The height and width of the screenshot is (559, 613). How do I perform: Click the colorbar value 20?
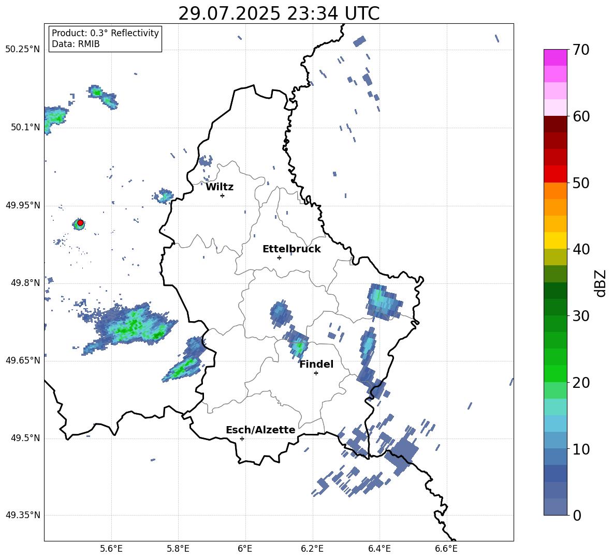coord(581,383)
